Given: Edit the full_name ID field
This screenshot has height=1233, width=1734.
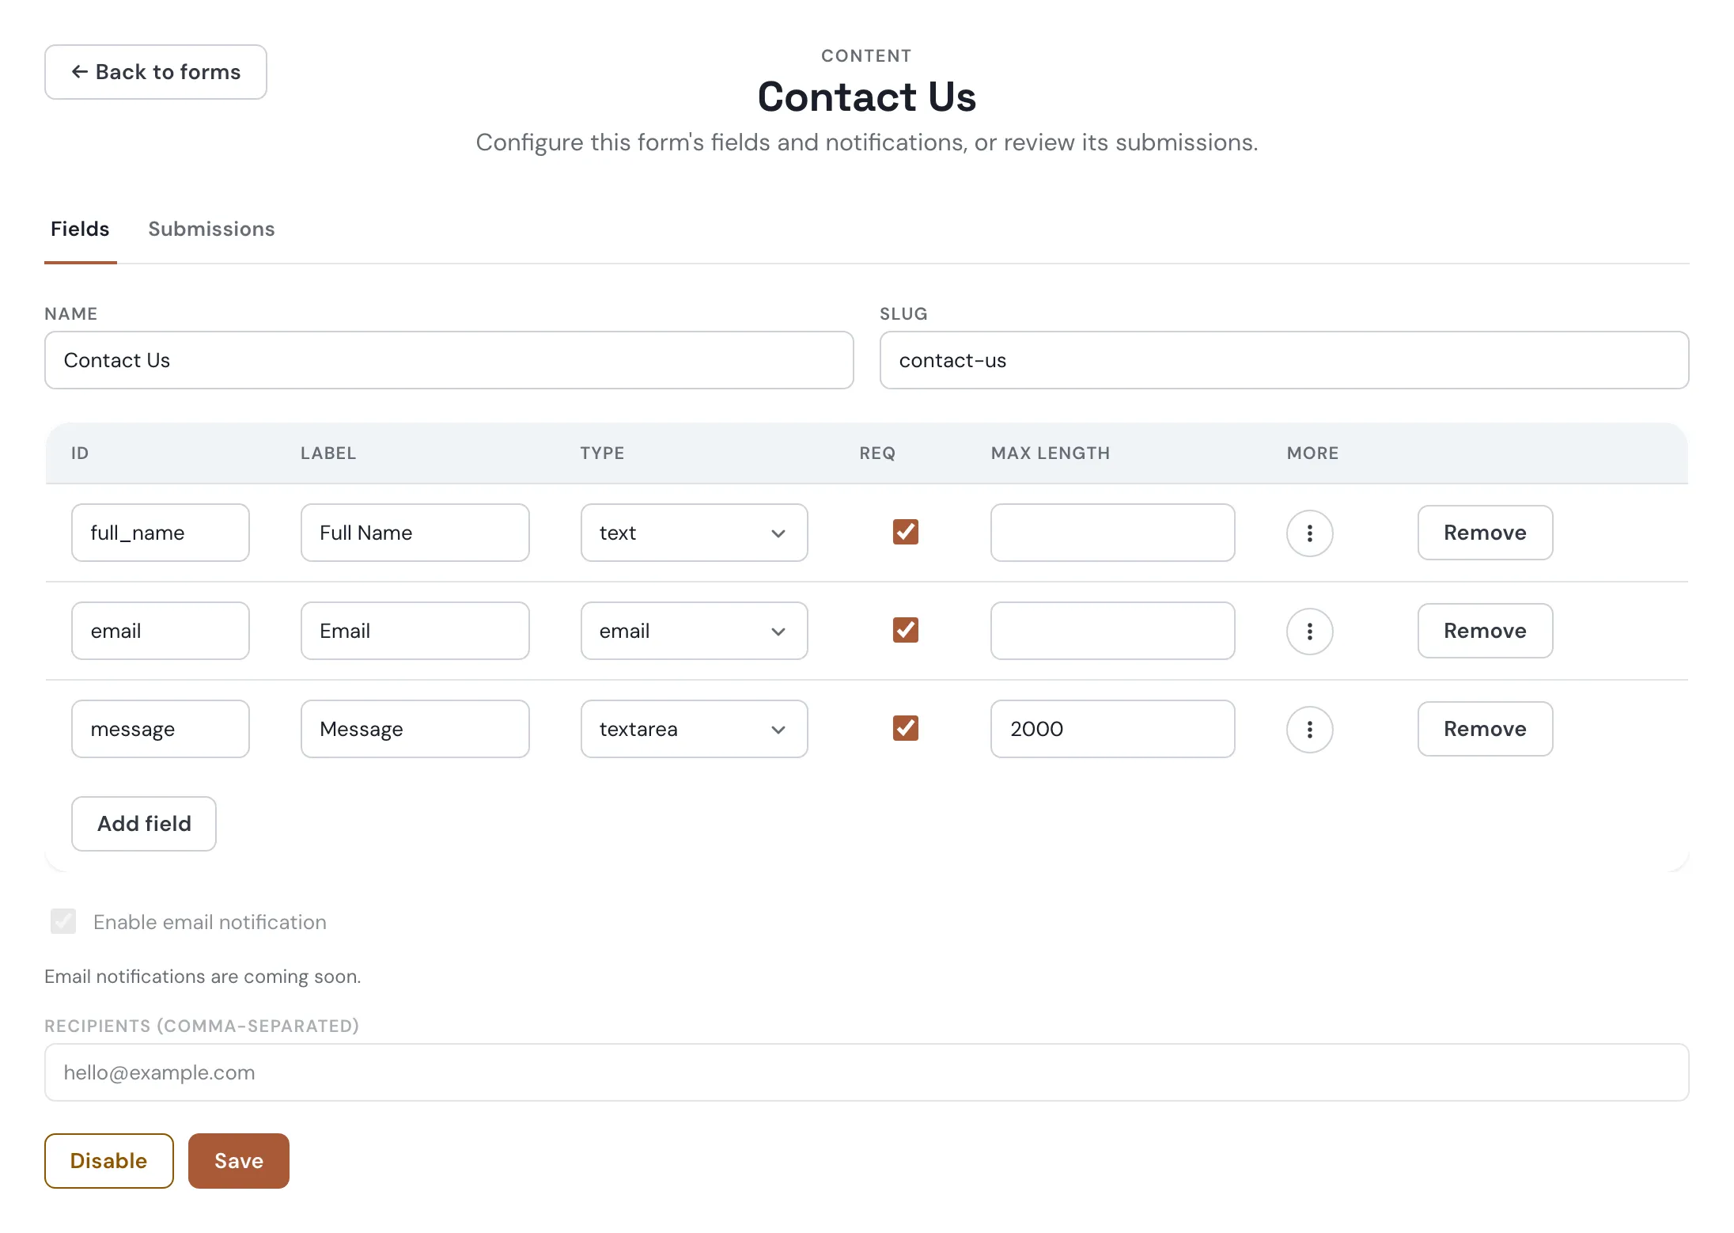Looking at the screenshot, I should click(161, 533).
